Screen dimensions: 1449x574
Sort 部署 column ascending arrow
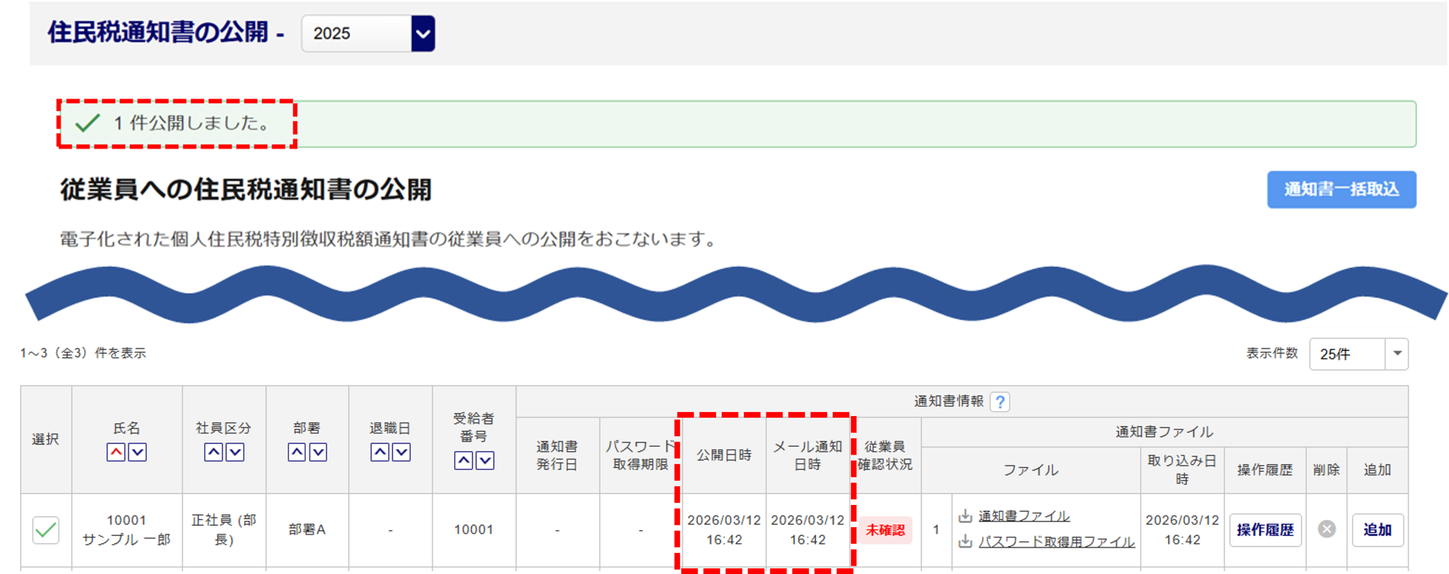297,452
